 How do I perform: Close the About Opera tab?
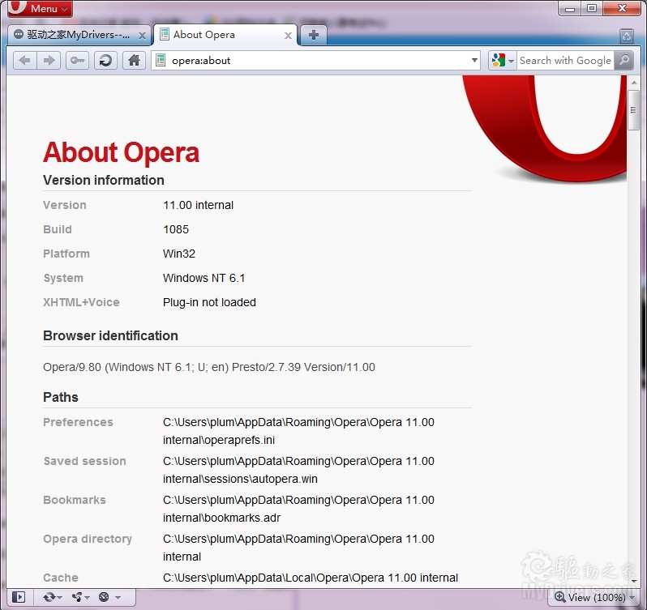pos(288,35)
